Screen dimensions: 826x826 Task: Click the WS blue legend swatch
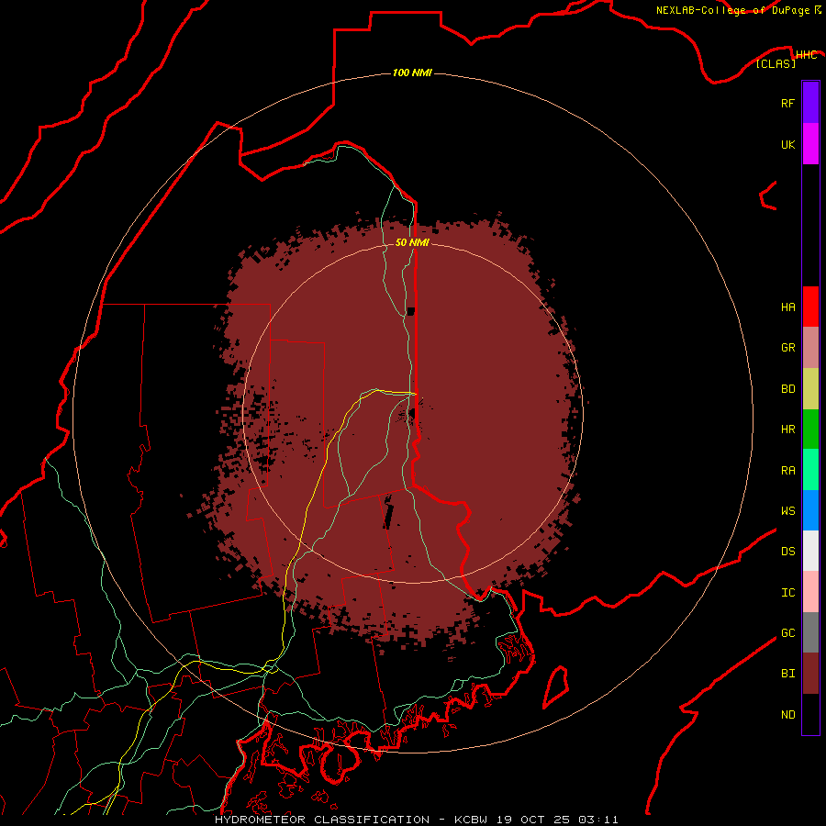coord(810,510)
